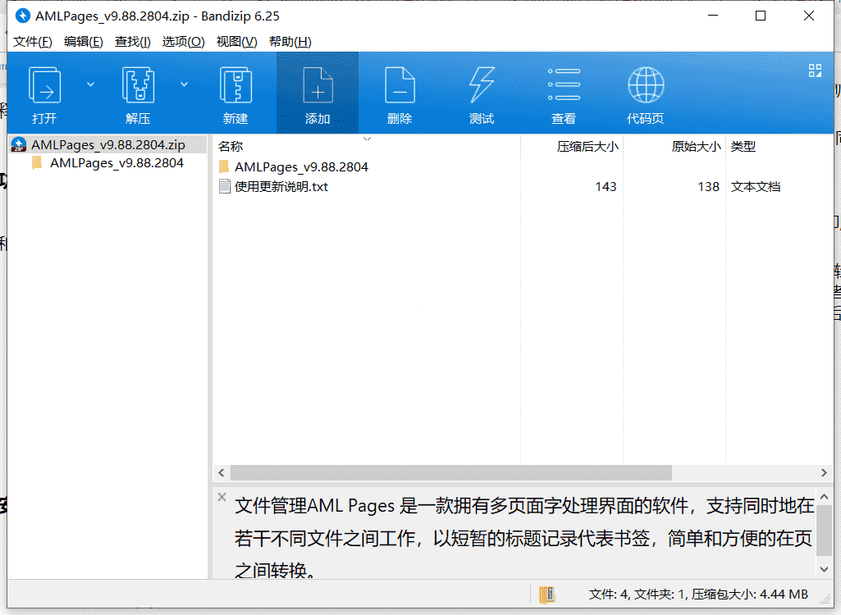Select AMLPages_v9.88.2804 folder in the tree

[x=117, y=163]
